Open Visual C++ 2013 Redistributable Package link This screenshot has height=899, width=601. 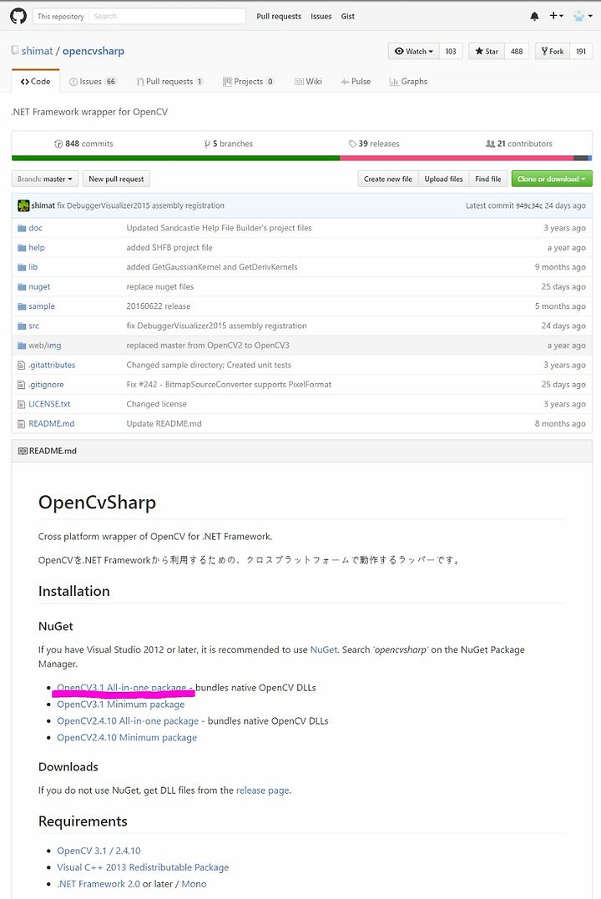(143, 867)
